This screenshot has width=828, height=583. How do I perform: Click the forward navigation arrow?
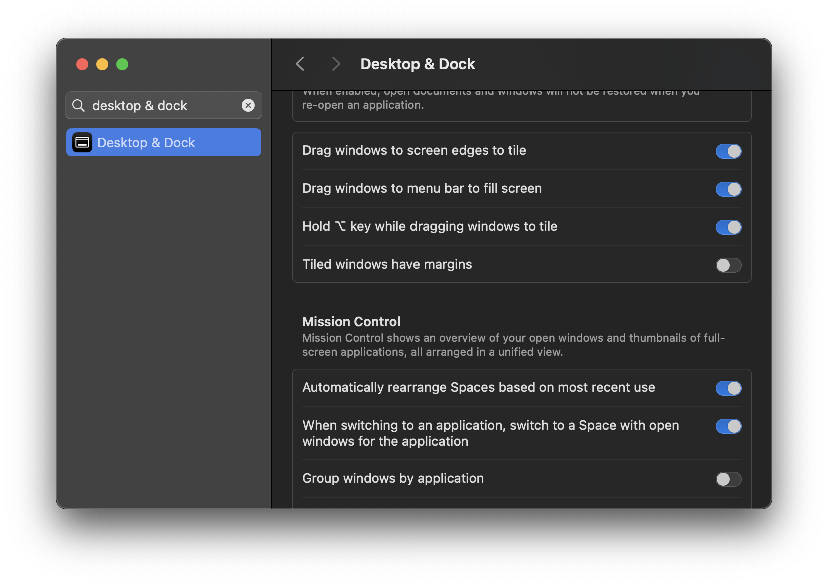[x=336, y=64]
